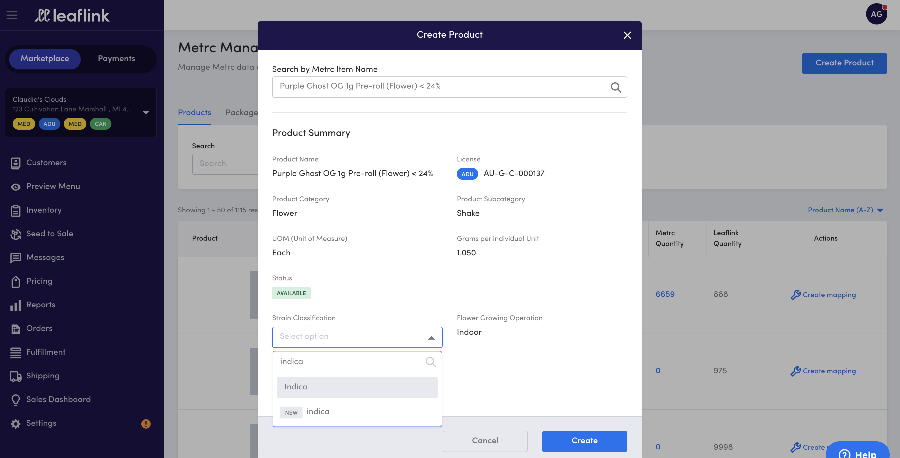Click the Metrc quantity 6659 link
The height and width of the screenshot is (458, 900).
(665, 294)
